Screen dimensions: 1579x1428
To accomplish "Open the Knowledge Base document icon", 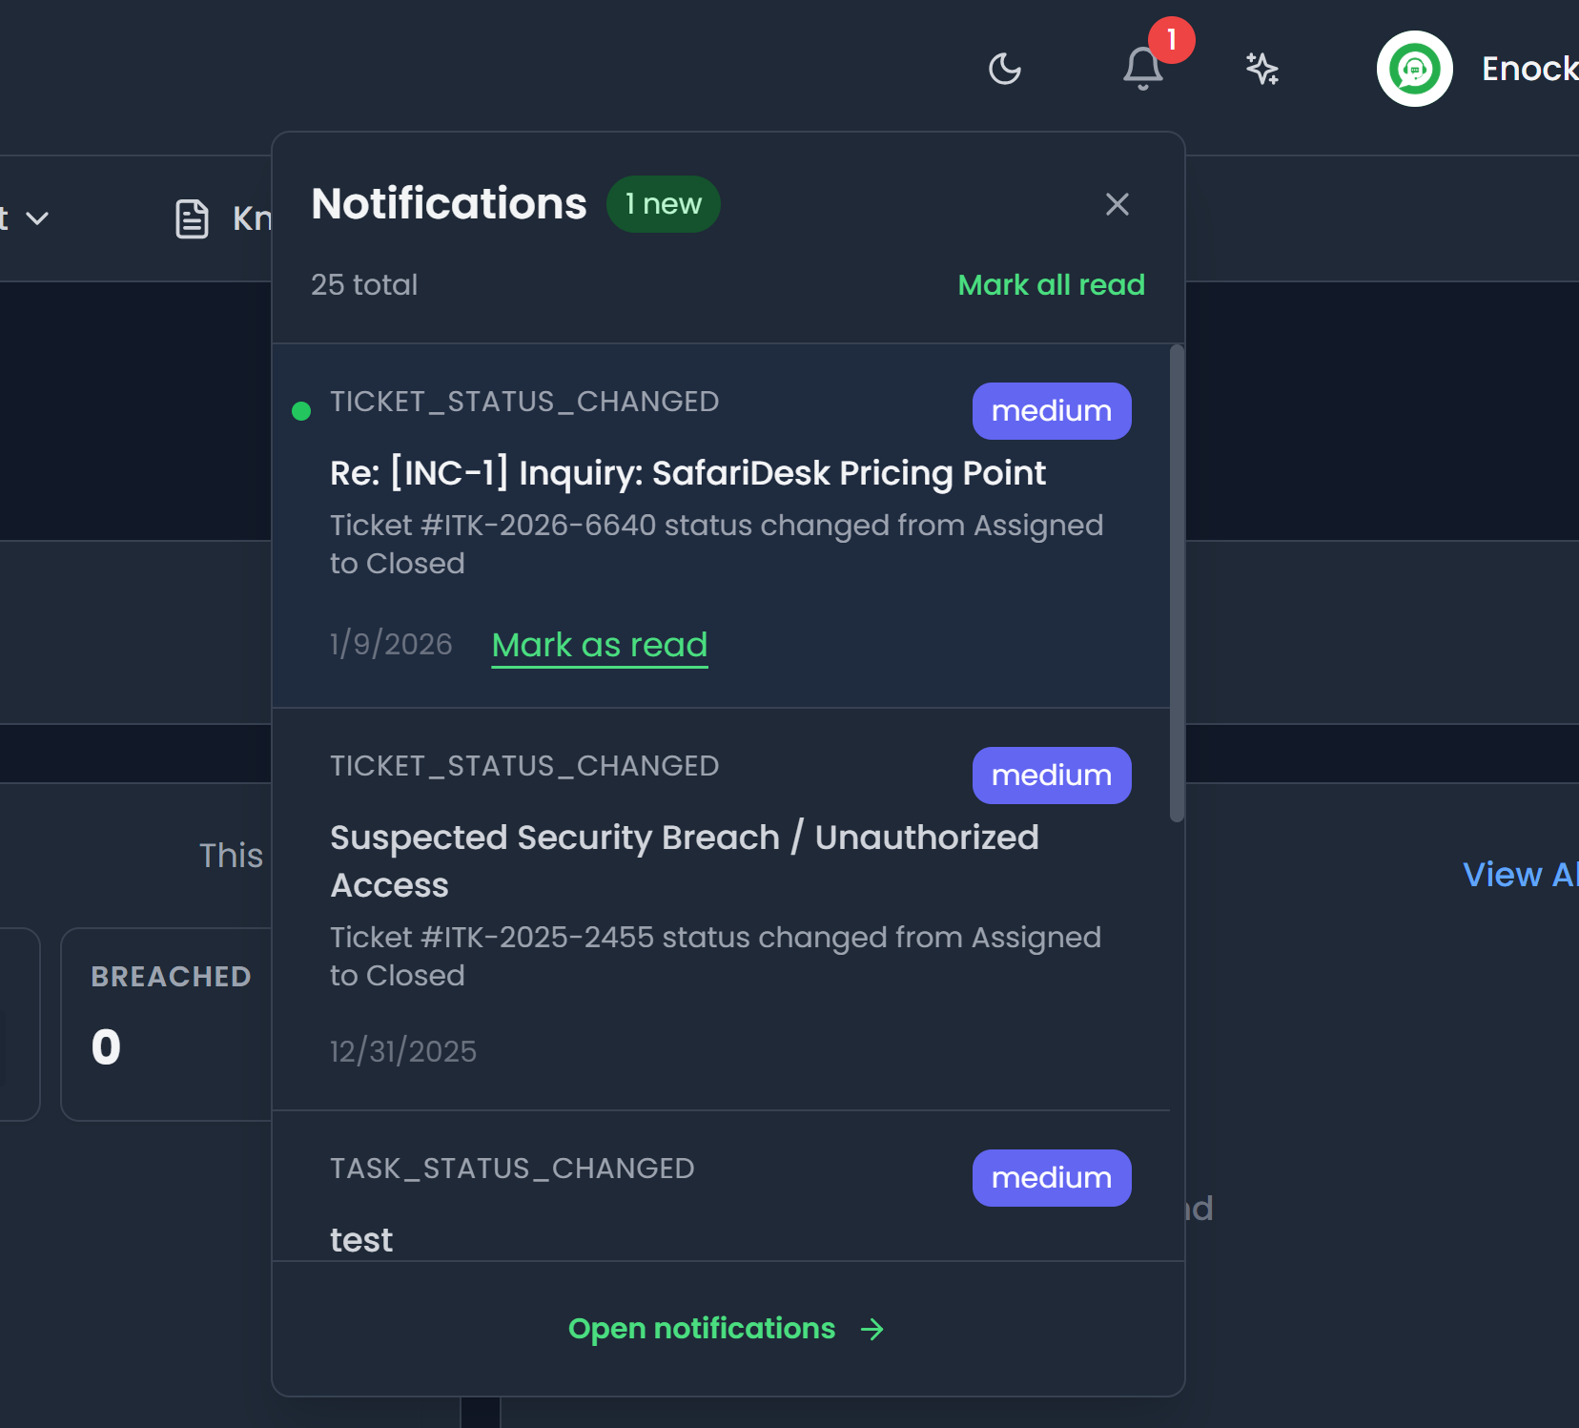I will (193, 218).
